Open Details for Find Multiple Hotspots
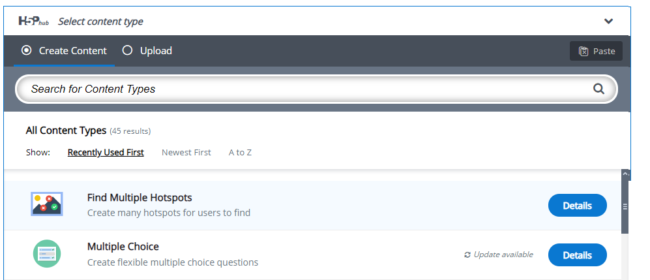650x280 pixels. point(578,206)
